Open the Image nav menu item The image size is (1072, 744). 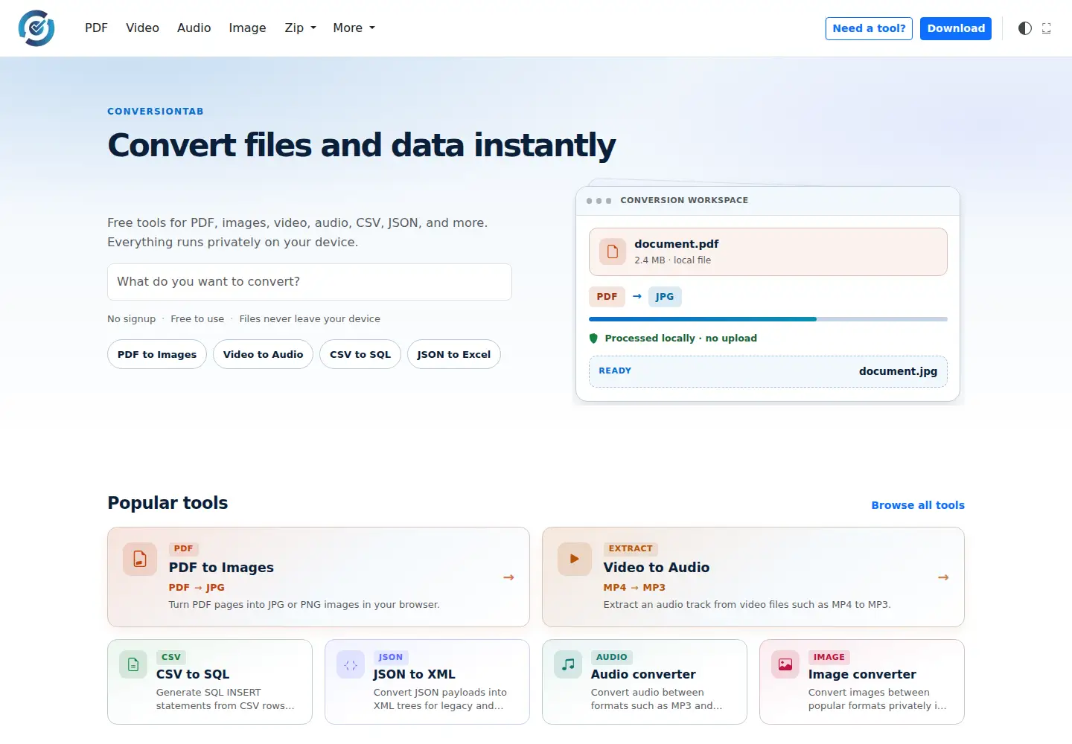tap(247, 28)
